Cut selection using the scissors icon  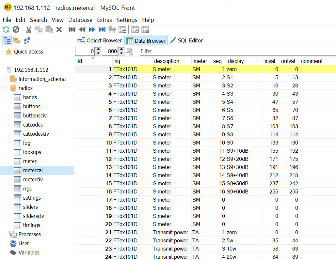click(x=28, y=29)
